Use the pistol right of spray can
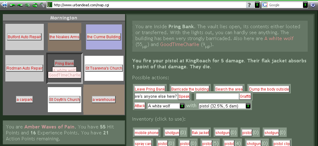The width and height of the screenshot is (318, 146). [162, 143]
